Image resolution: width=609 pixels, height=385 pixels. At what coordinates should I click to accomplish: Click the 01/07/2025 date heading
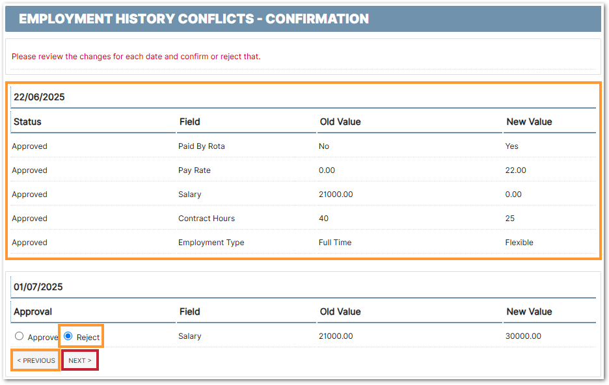[x=39, y=287]
